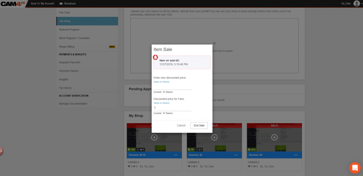Image resolution: width=363 pixels, height=176 pixels.
Task: Open options menu for CARAS 4
Action: (x=176, y=155)
